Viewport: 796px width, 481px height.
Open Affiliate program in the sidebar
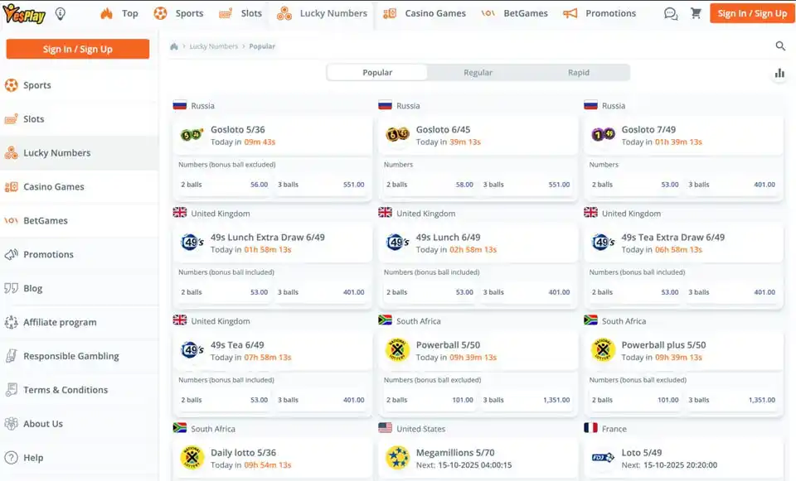point(60,322)
